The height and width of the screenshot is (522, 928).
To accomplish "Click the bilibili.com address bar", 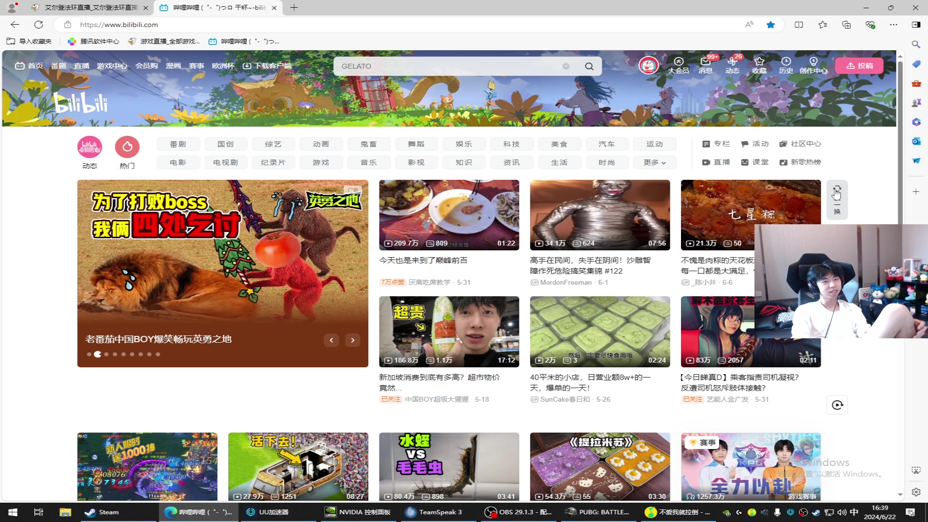I will 406,25.
